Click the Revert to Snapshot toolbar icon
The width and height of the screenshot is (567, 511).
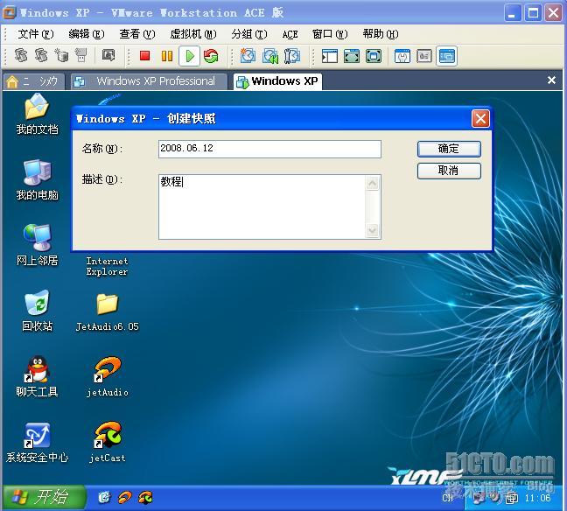click(270, 56)
